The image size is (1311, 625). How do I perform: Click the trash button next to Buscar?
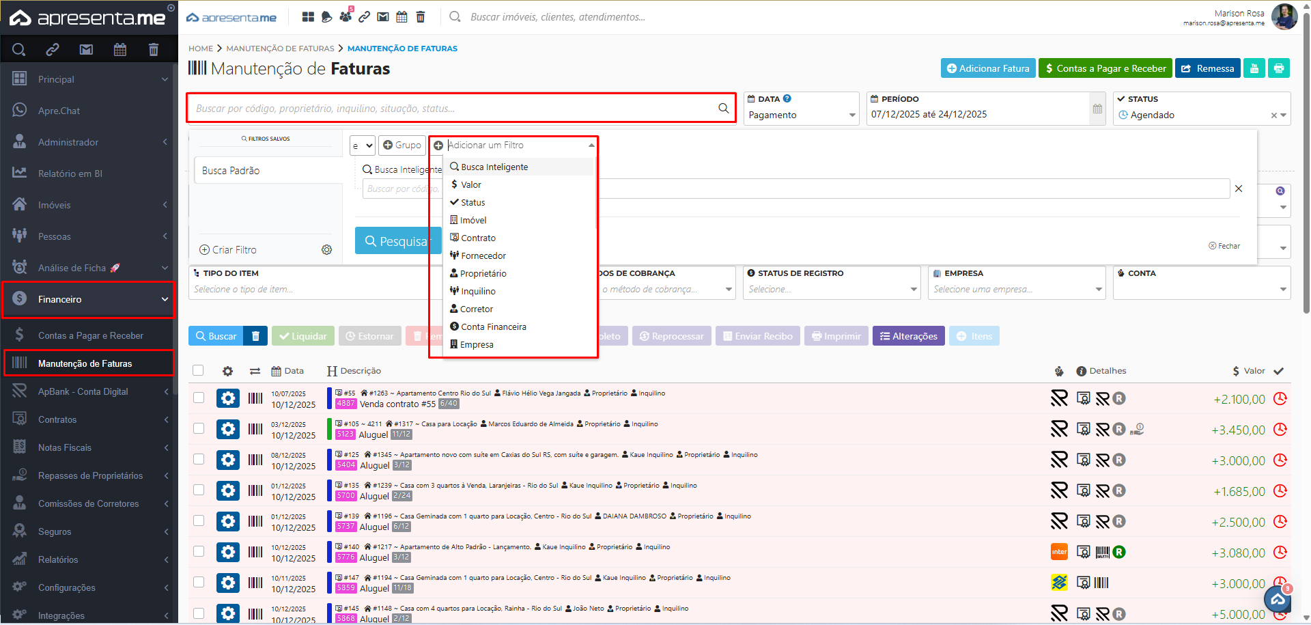[255, 336]
